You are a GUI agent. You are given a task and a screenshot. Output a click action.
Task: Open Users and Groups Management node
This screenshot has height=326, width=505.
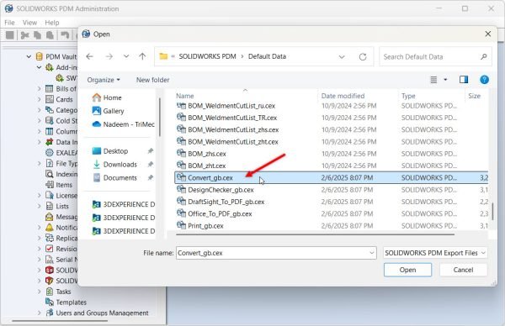point(102,313)
